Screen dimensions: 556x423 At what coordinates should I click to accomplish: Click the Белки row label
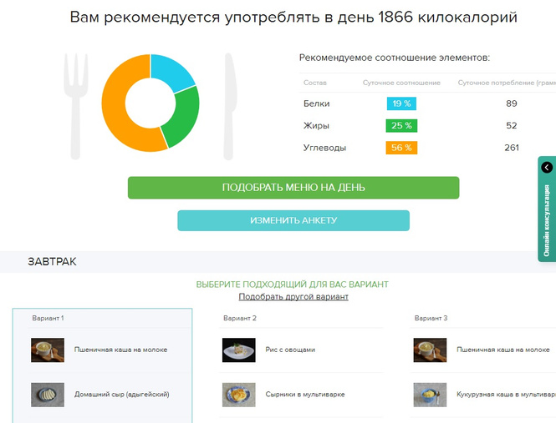(x=316, y=103)
